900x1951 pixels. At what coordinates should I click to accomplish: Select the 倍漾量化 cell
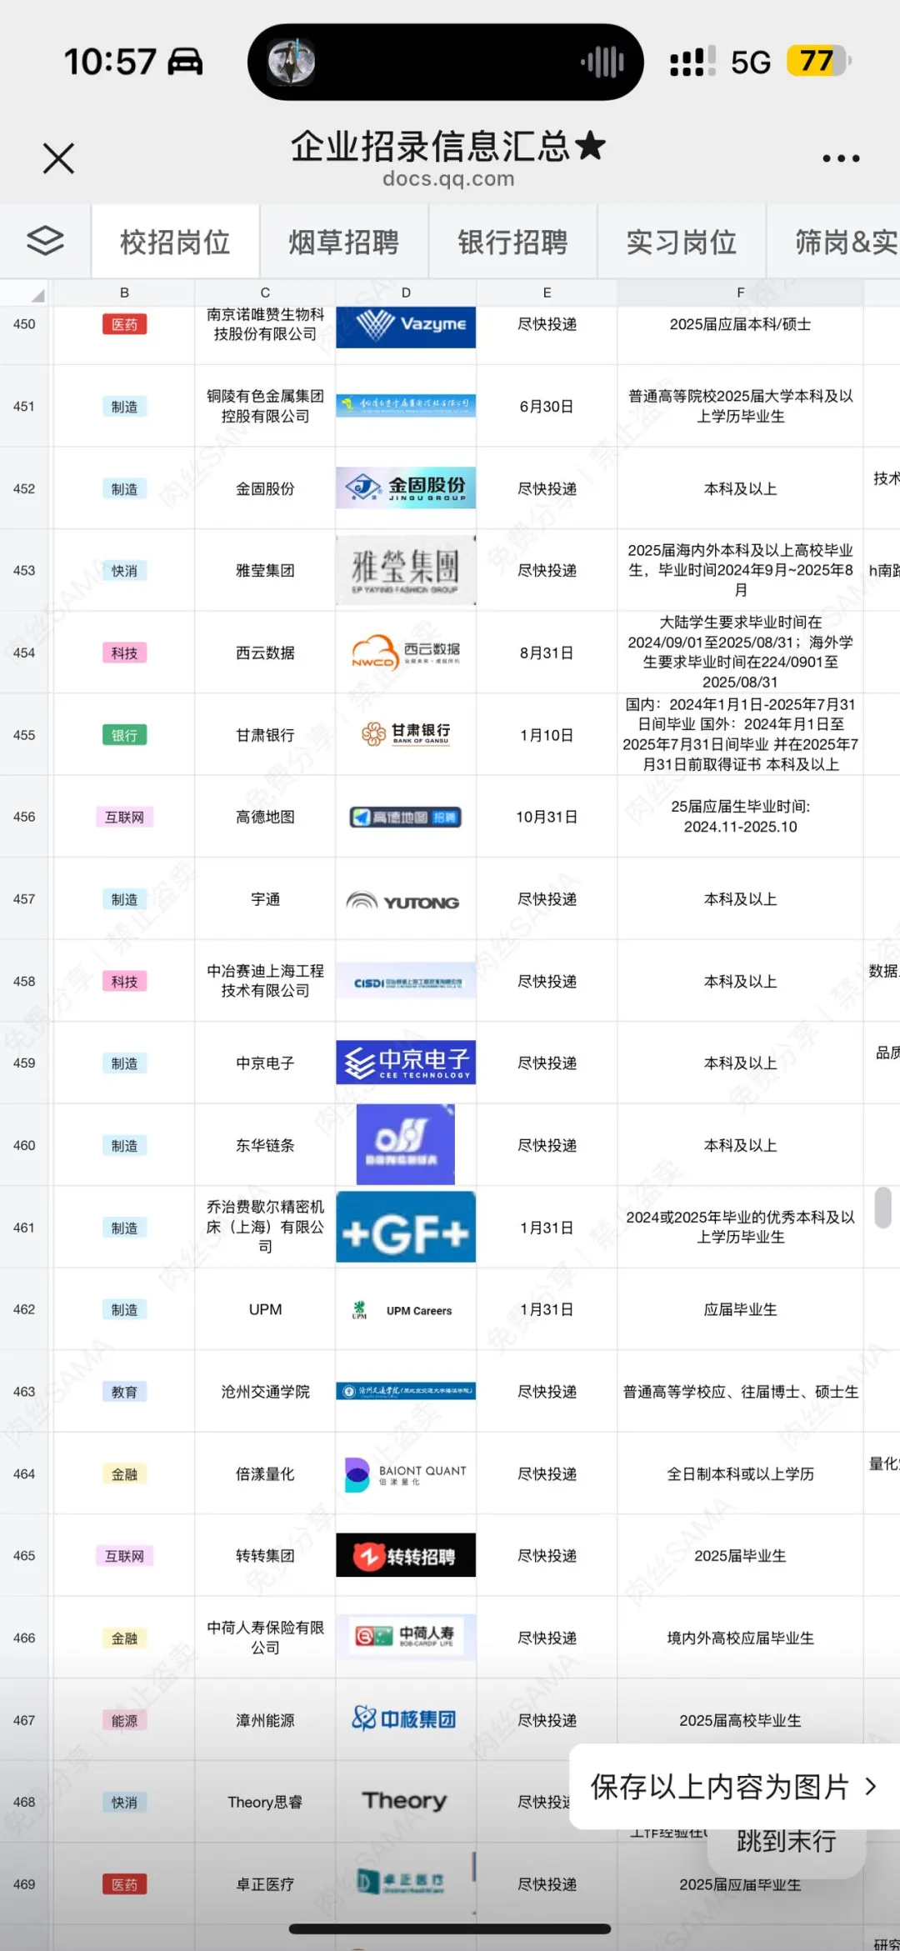tap(265, 1473)
